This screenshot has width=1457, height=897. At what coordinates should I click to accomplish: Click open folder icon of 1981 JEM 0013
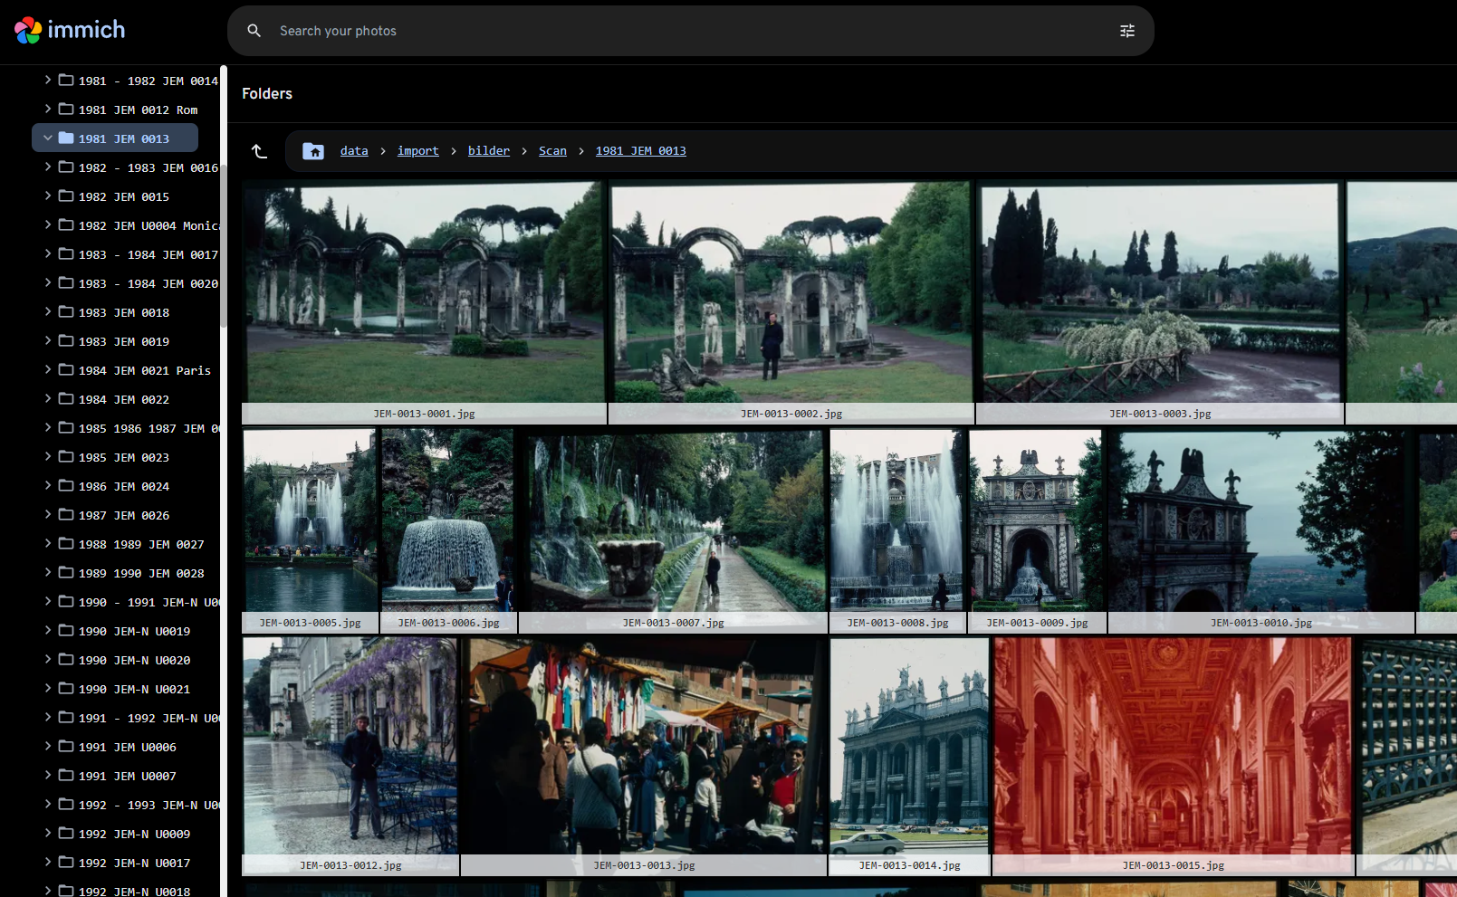coord(66,138)
